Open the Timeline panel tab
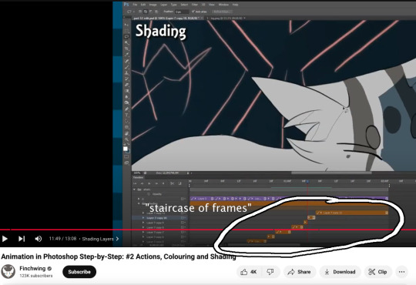 (138, 177)
